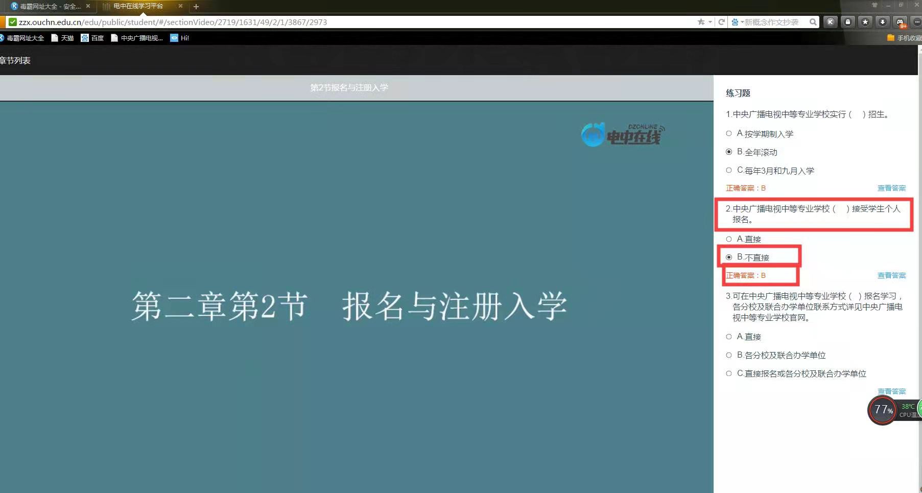
Task: Click the 第2节报名与注册入学 title bar
Action: coord(357,88)
